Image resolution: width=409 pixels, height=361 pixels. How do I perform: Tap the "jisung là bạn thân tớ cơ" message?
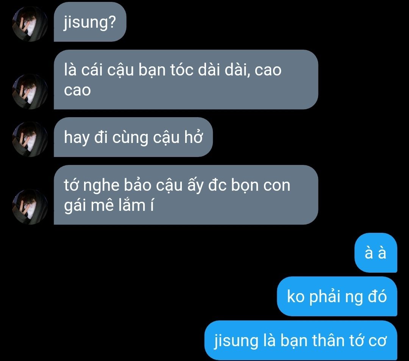pos(301,341)
